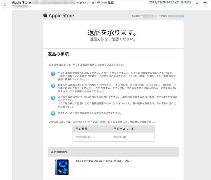The width and height of the screenshot is (211, 180).
Task: Click the 返品の手順 section title
Action: (x=58, y=54)
